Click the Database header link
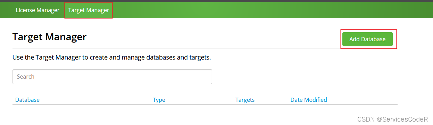Viewport: 433px width, 125px height. pos(27,100)
